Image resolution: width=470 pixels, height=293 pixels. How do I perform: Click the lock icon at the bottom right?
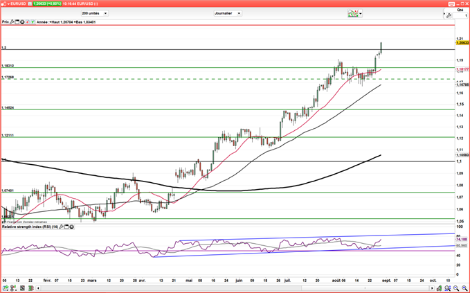pyautogui.click(x=439, y=288)
